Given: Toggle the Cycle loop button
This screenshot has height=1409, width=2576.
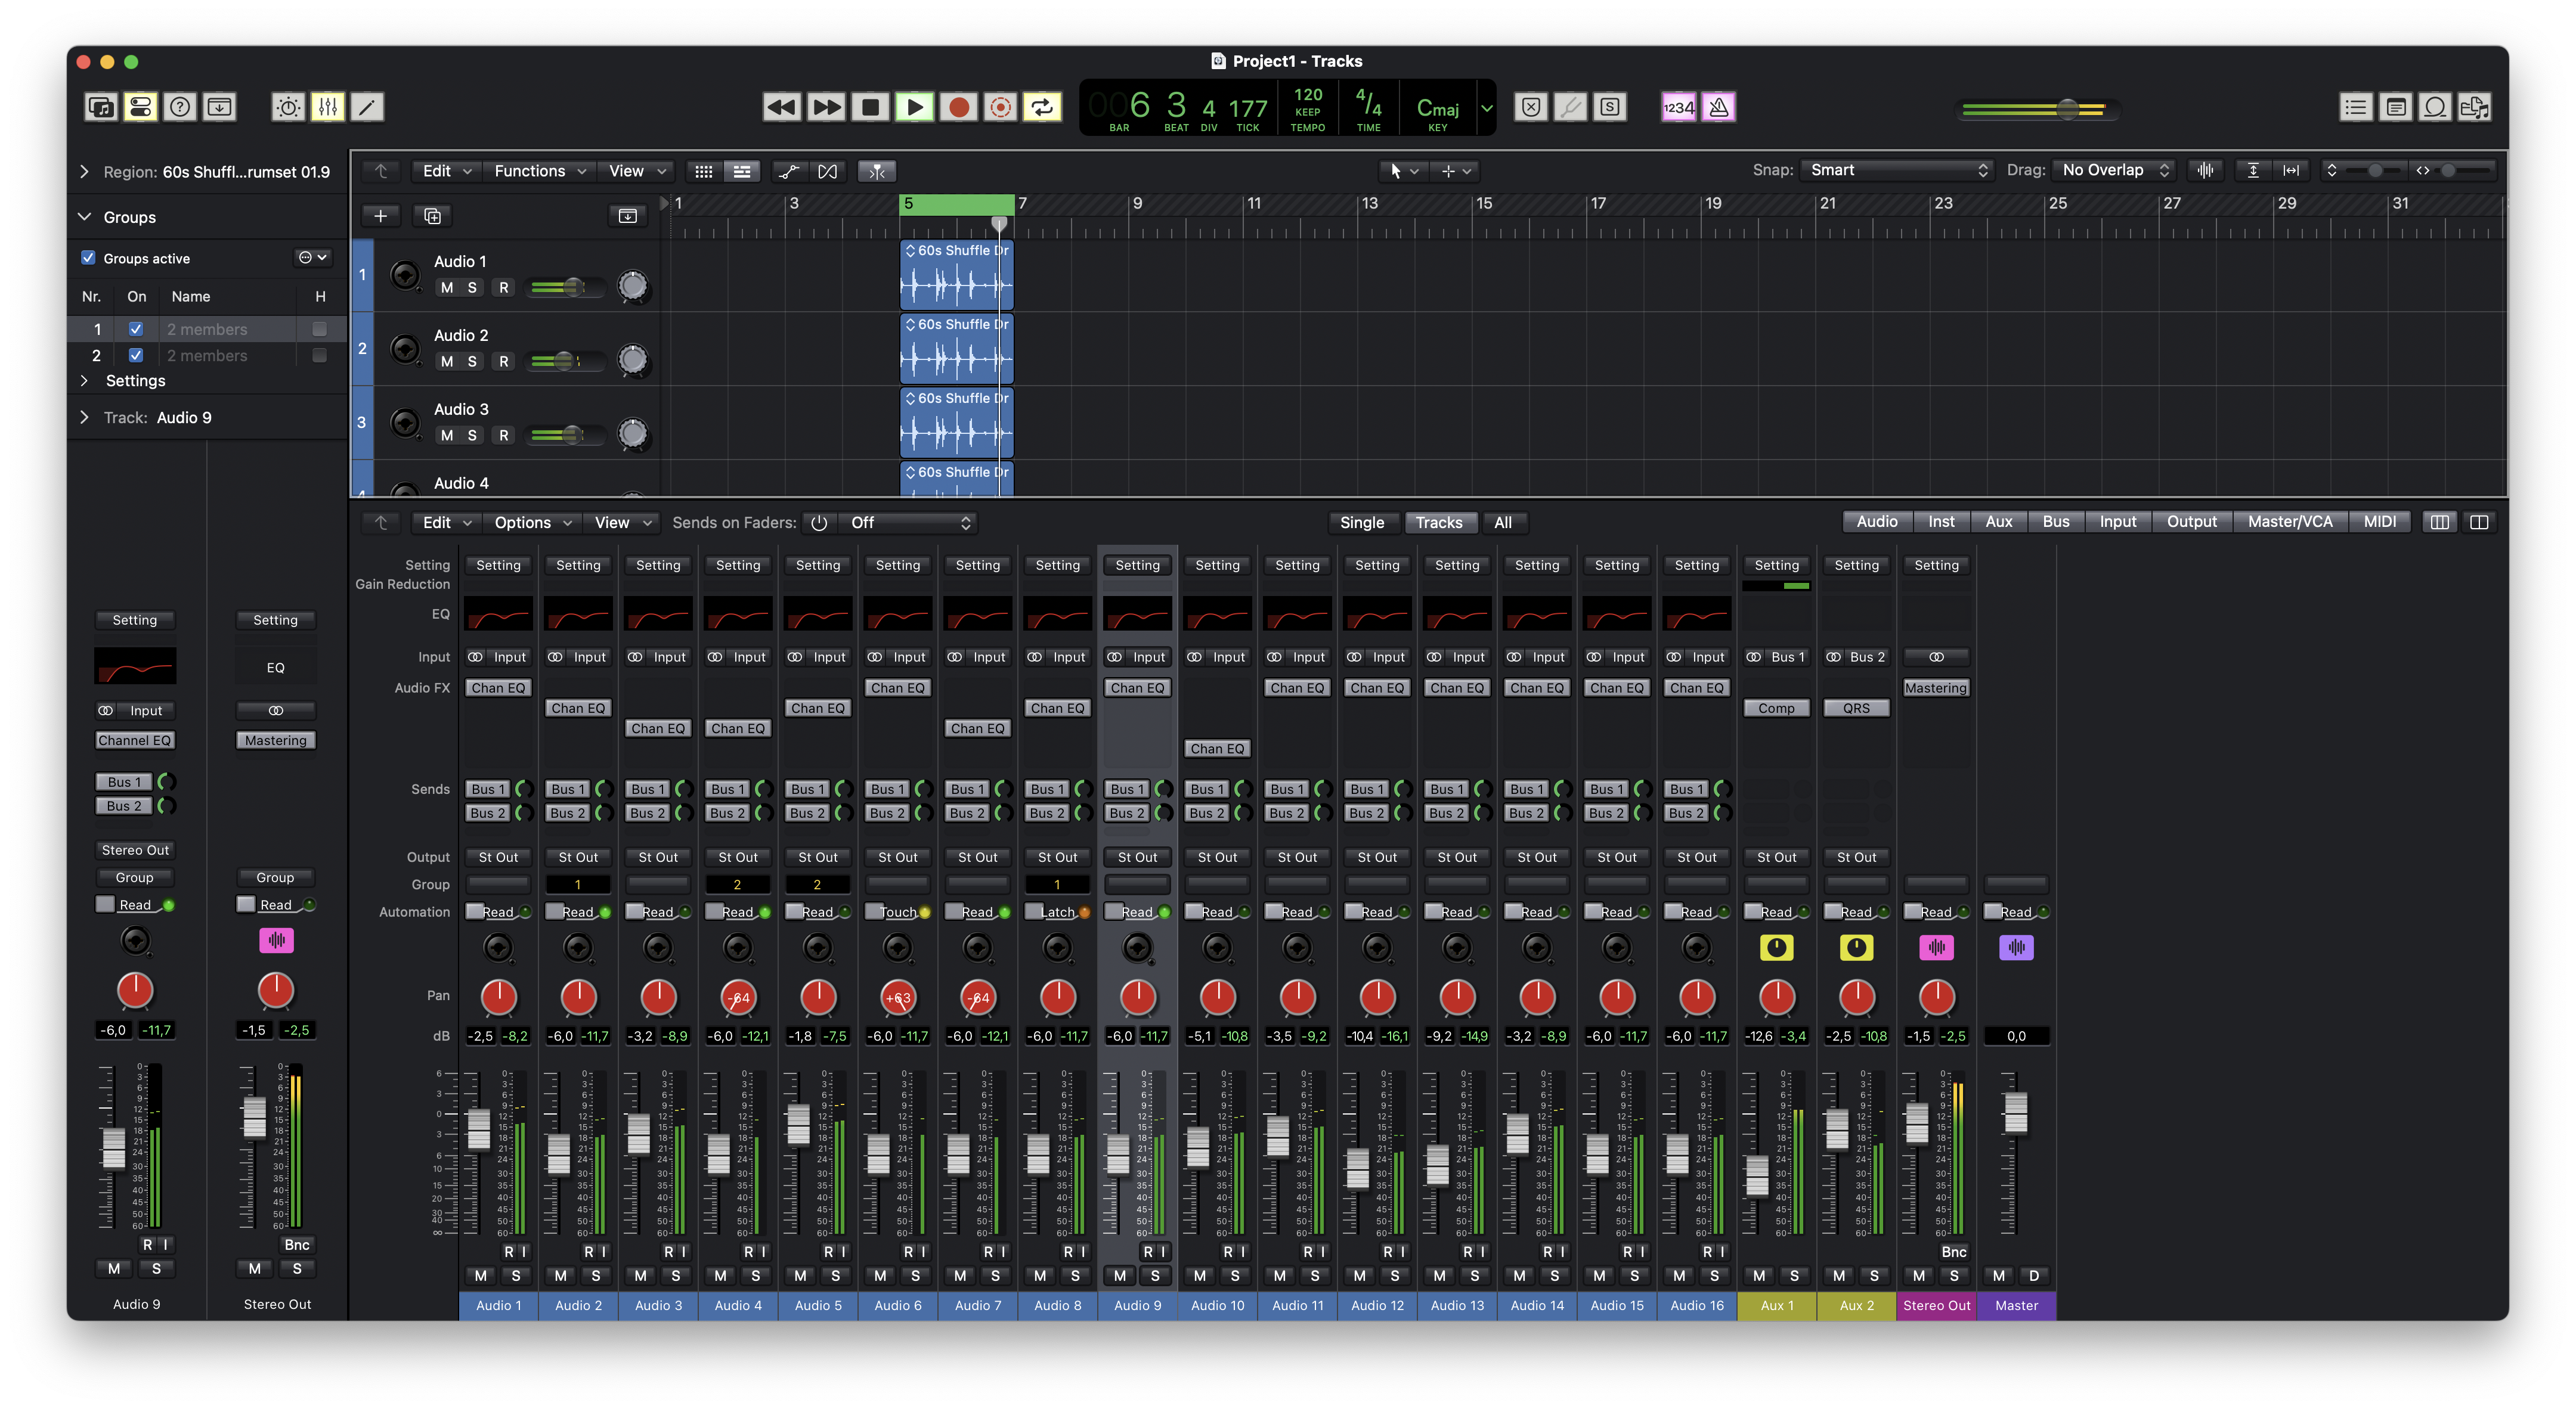Looking at the screenshot, I should [1042, 107].
